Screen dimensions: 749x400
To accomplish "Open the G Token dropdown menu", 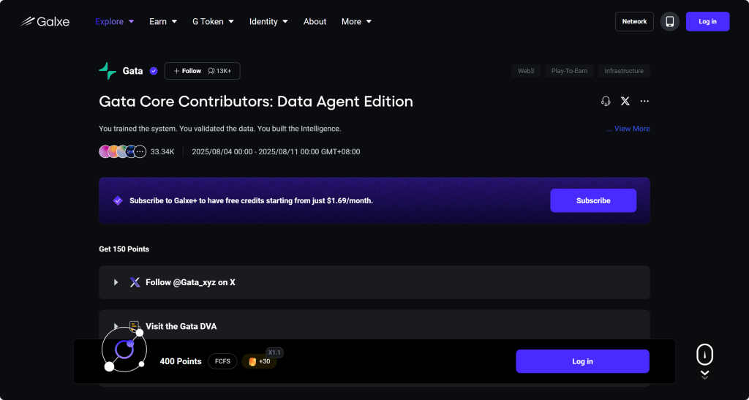I will (x=213, y=21).
